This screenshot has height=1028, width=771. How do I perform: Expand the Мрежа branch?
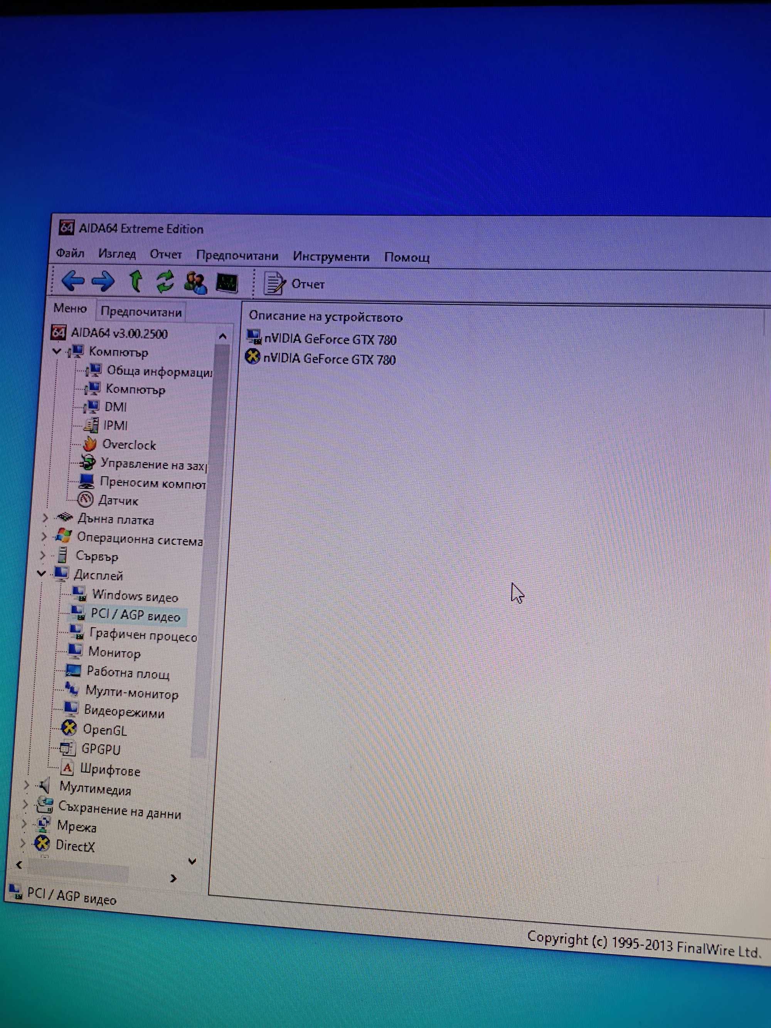[x=24, y=824]
